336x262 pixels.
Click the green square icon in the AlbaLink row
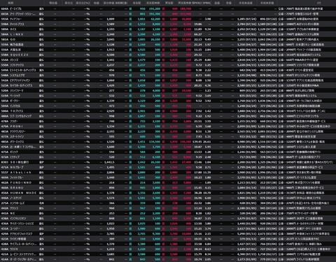tap(130, 173)
